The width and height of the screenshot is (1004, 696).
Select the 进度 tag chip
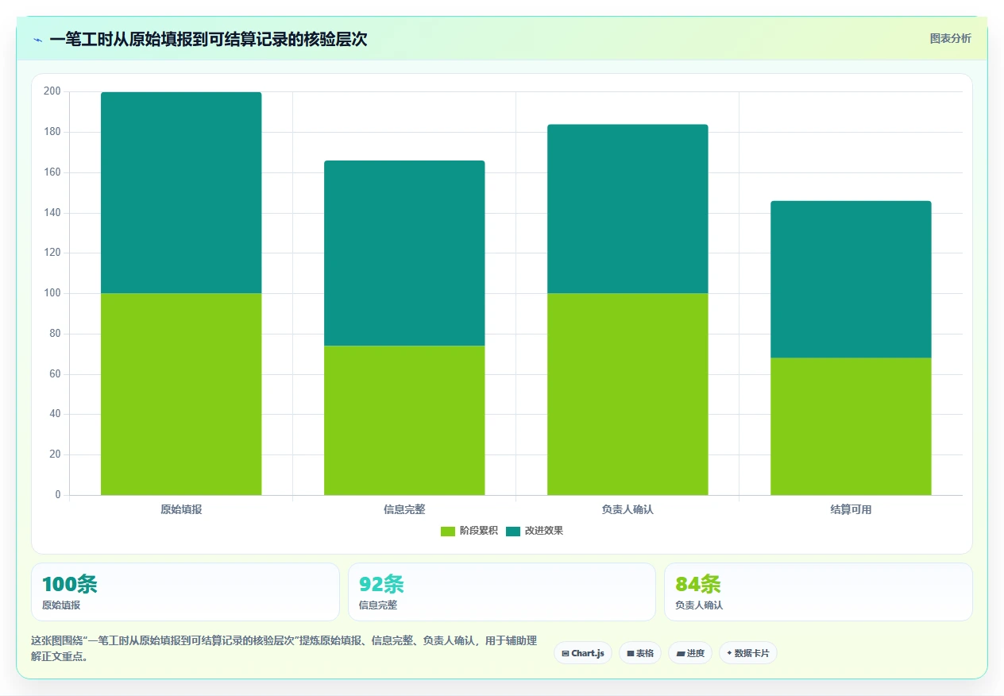point(690,653)
